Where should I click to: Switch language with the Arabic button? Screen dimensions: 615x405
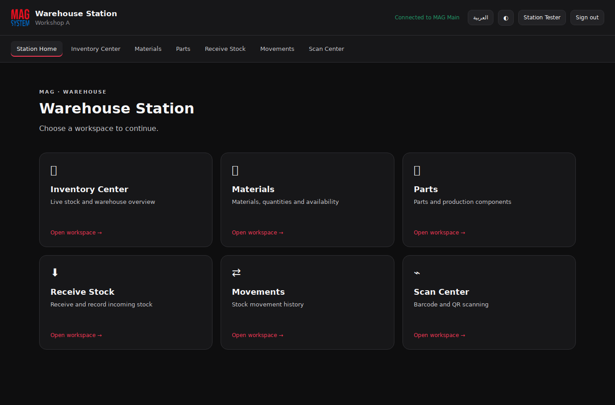(x=480, y=18)
